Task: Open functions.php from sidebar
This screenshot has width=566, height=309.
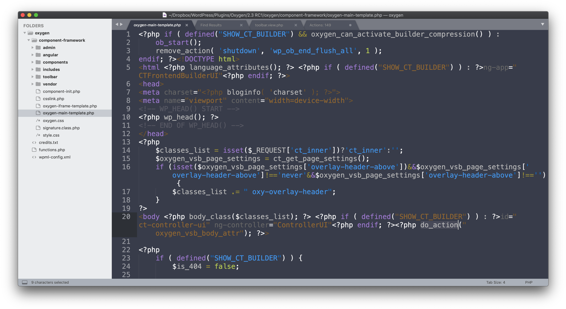Action: tap(52, 150)
